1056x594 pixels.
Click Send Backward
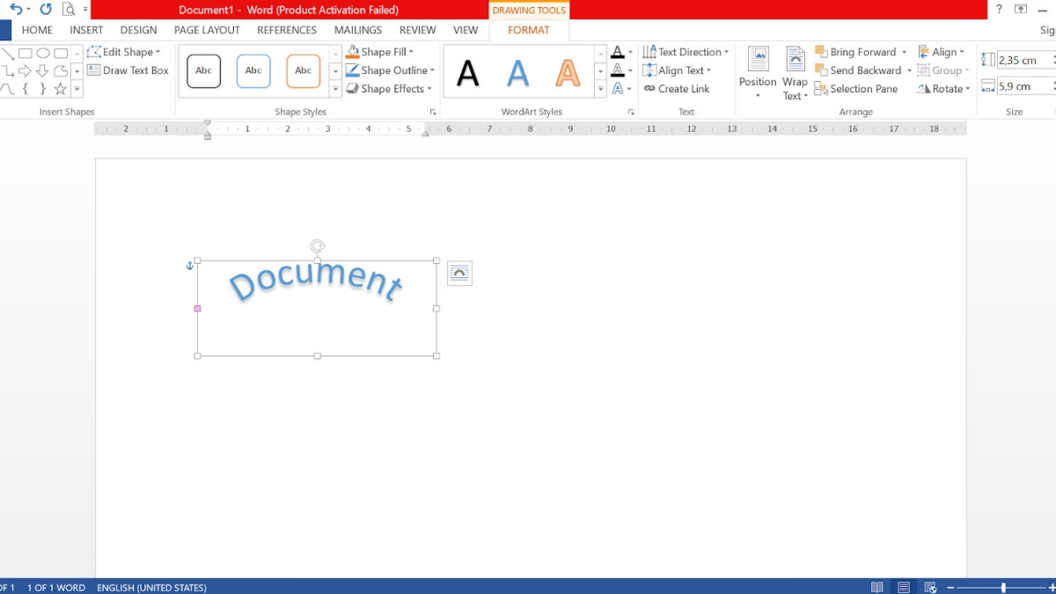[863, 70]
